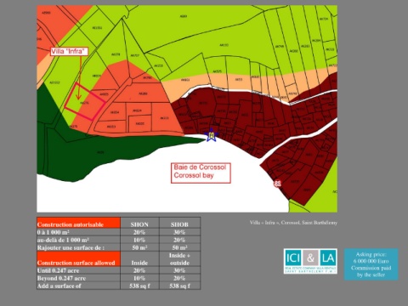Click the pink outlined Villa Infra parcel
Screen dimensions: 408x306
click(x=85, y=101)
